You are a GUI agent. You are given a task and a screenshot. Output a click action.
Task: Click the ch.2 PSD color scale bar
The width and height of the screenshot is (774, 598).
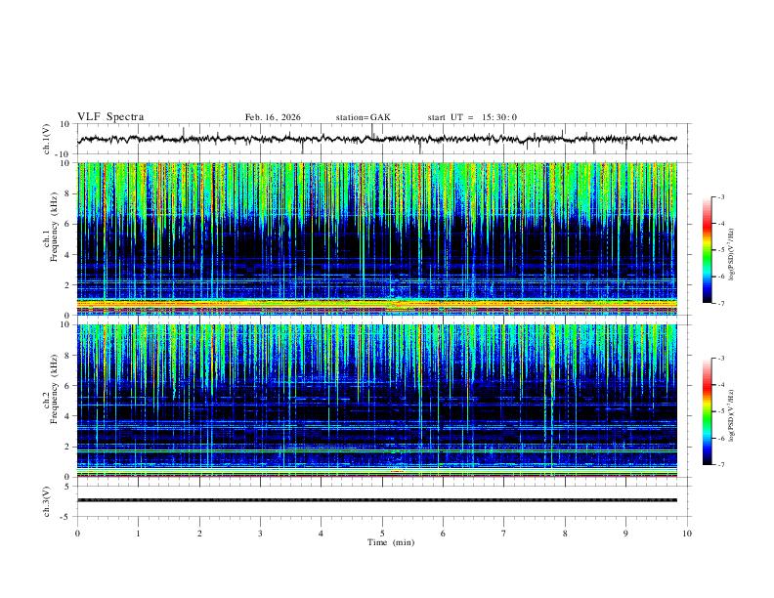[x=708, y=411]
